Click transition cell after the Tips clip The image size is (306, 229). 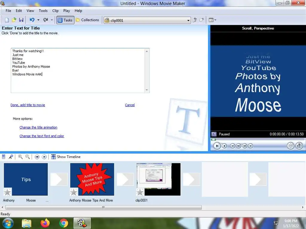point(59,179)
